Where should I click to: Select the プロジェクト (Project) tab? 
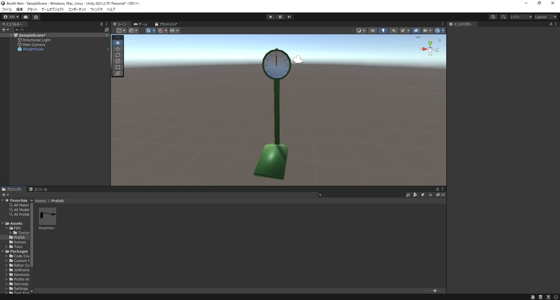click(12, 189)
